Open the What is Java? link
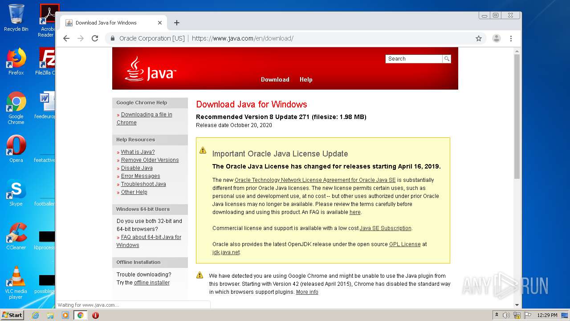Viewport: 570px width, 321px height. point(138,152)
